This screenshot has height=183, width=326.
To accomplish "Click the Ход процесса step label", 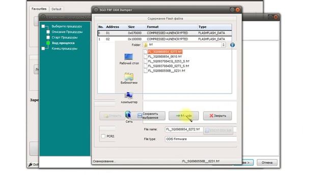I will (x=63, y=43).
